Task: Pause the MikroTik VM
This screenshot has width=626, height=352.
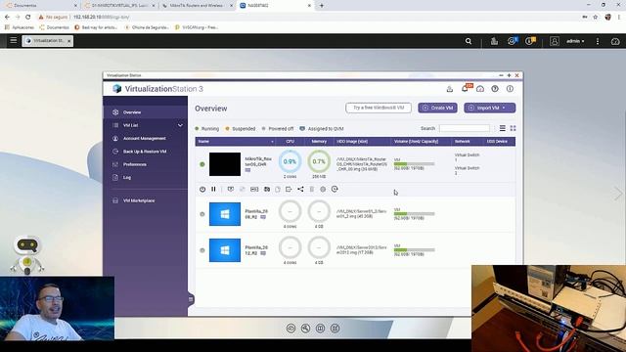Action: pos(213,189)
